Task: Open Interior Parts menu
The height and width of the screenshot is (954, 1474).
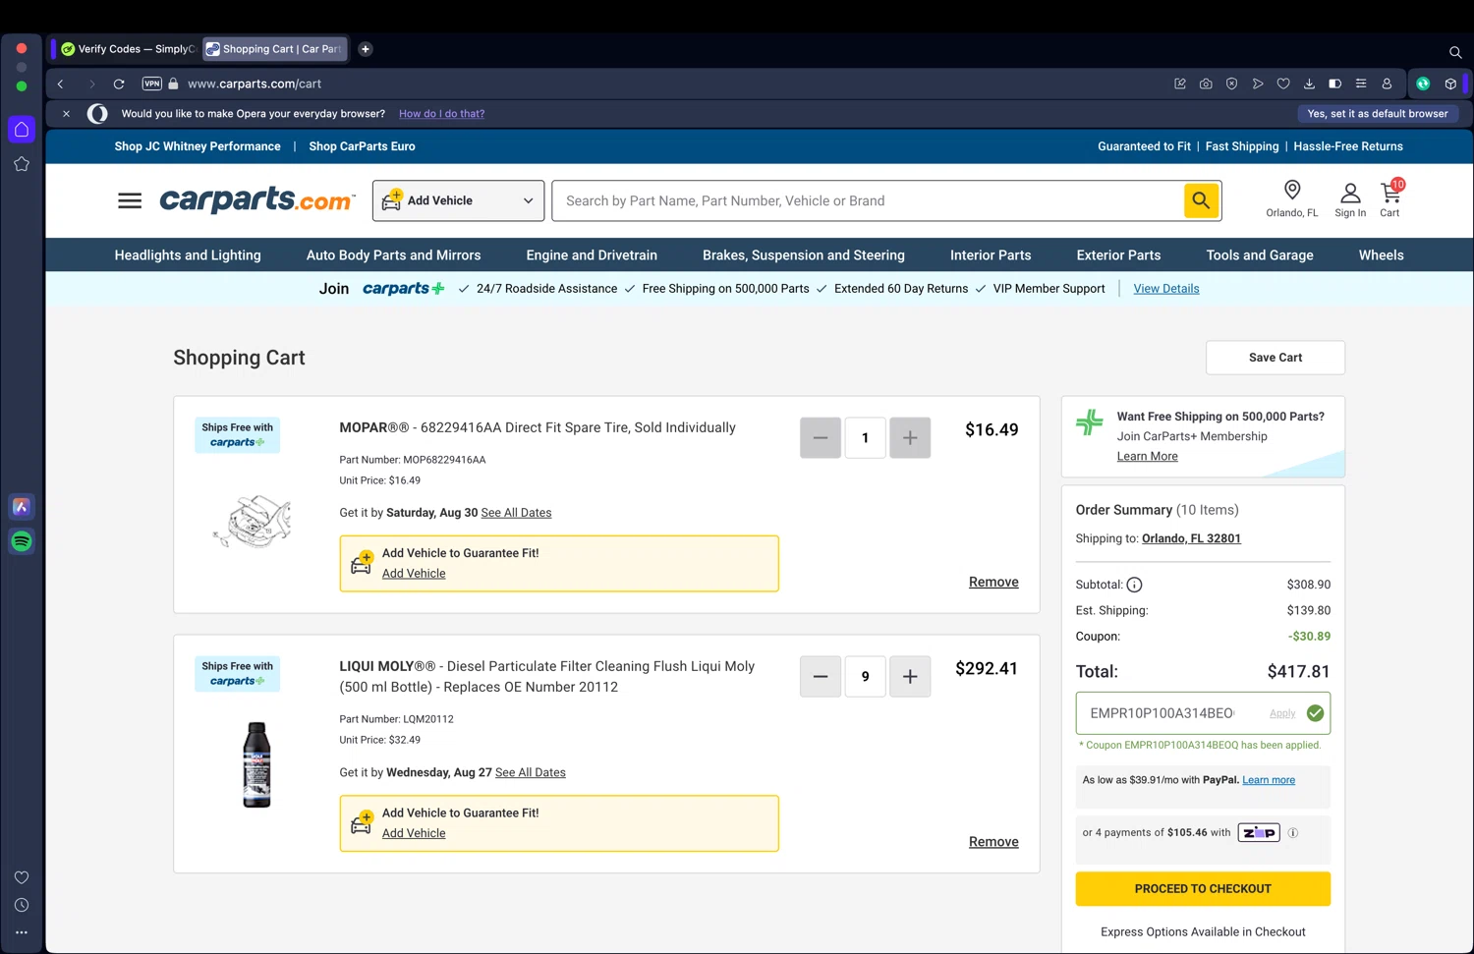Action: [x=991, y=255]
